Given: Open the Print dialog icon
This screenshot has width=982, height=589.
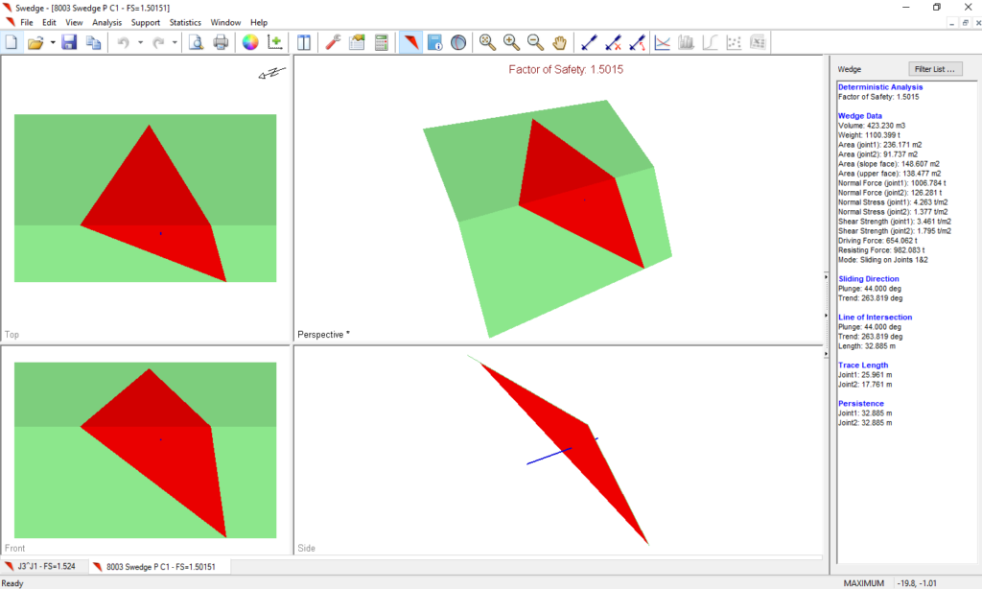Looking at the screenshot, I should 221,42.
